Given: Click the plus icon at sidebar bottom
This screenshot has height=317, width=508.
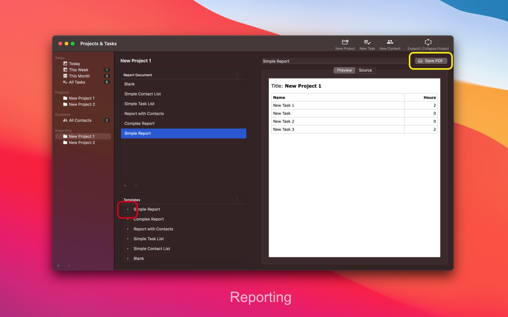Looking at the screenshot, I should coord(59,265).
